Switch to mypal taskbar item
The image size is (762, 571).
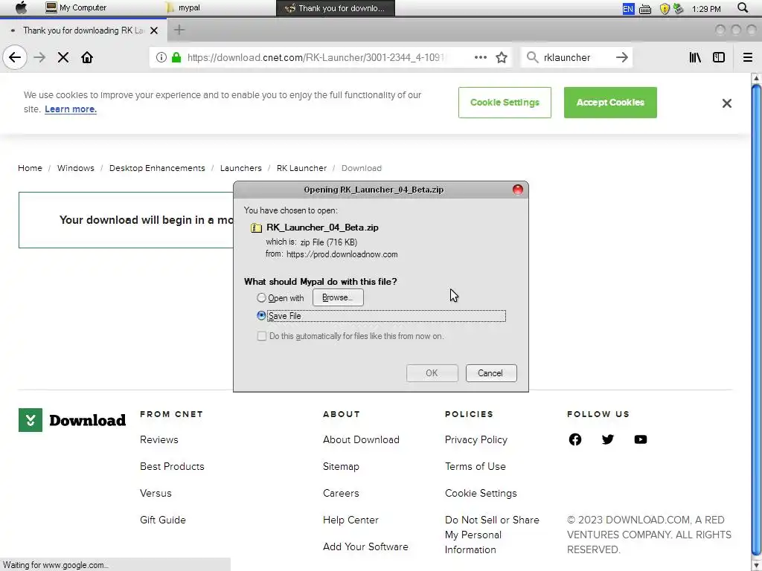[183, 7]
